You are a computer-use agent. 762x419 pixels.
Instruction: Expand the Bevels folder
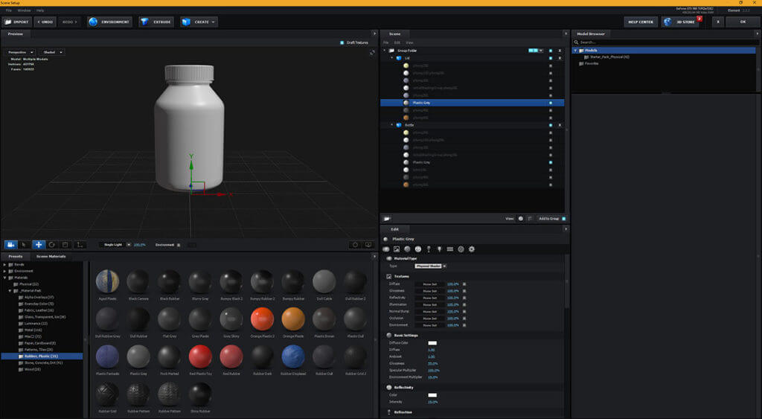pyautogui.click(x=5, y=264)
